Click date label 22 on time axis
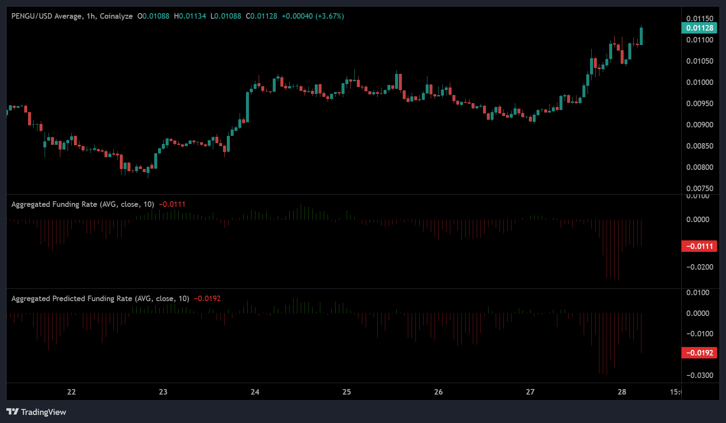This screenshot has height=423, width=726. click(71, 392)
